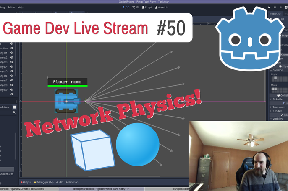288x191 pixels.
Task: Toggle Target3 node visibility
Action: [x=12, y=62]
